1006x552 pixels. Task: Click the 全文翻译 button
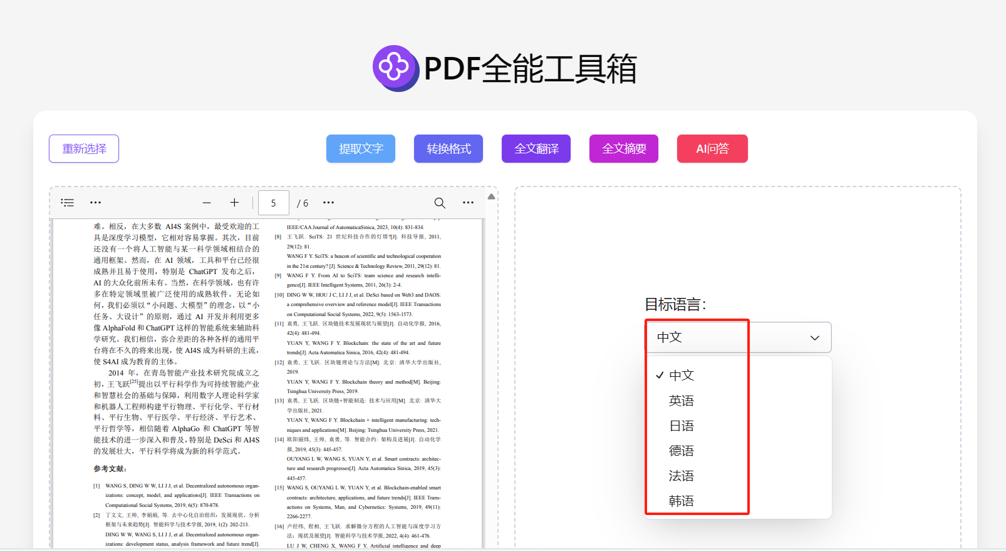click(536, 149)
